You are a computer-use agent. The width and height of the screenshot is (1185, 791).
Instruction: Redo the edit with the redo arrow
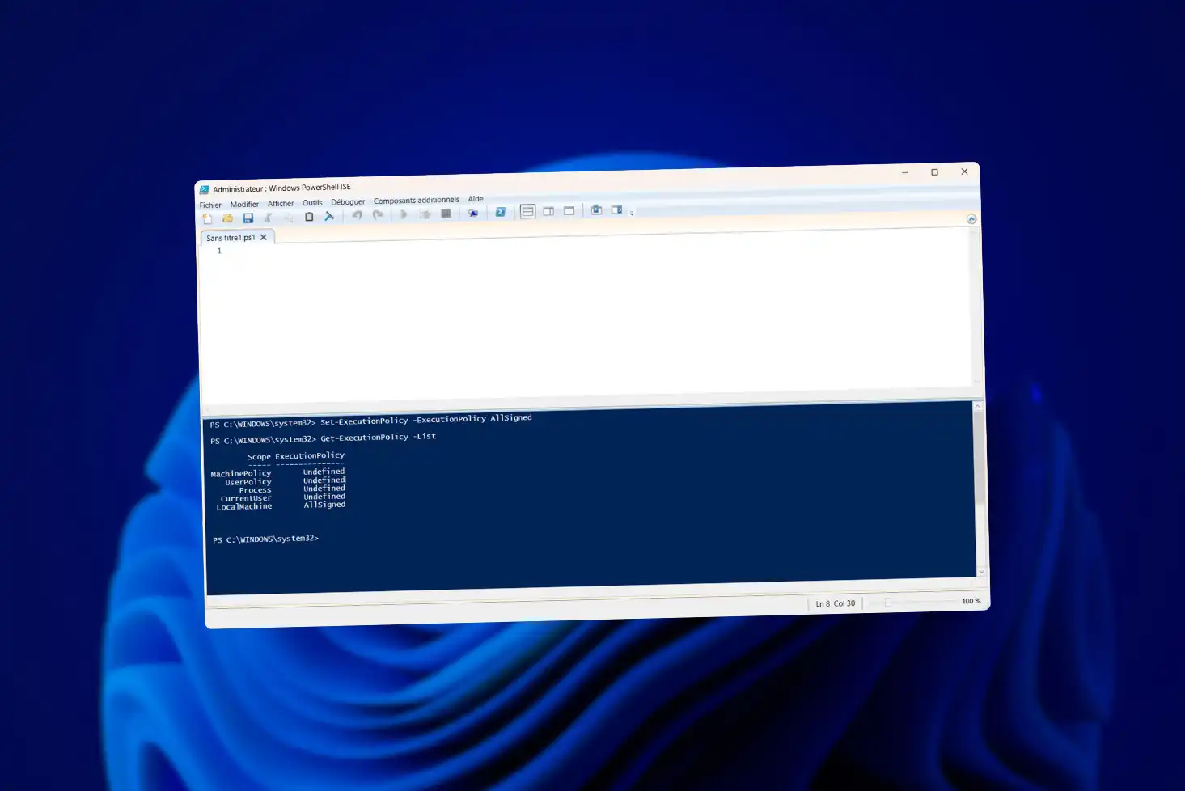(x=378, y=215)
